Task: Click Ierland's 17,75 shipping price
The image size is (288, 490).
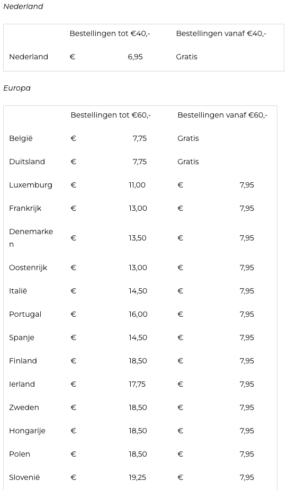Action: (x=137, y=385)
